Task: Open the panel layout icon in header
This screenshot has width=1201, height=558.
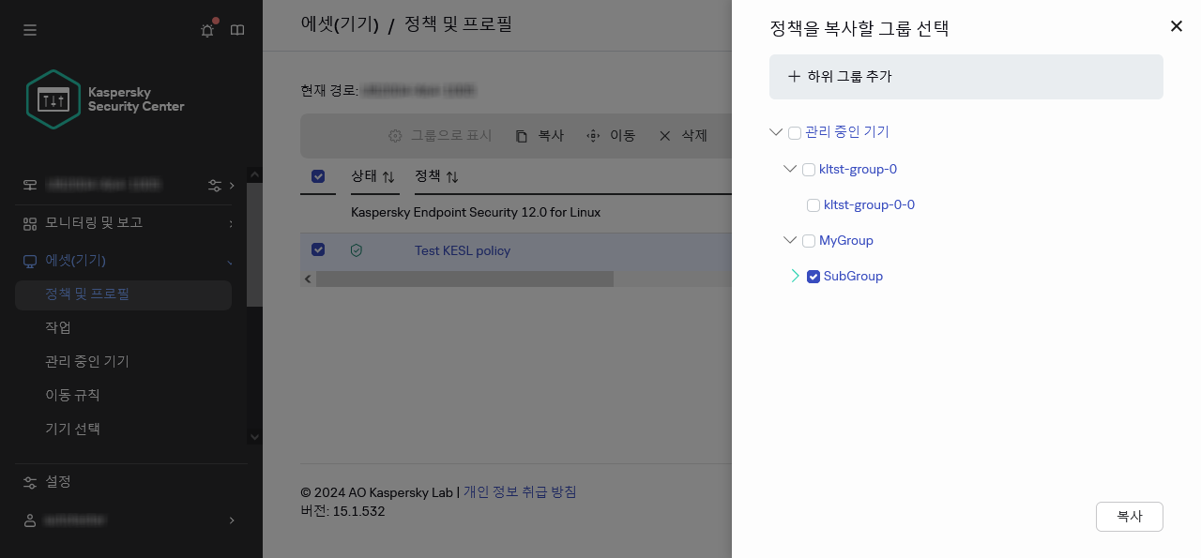Action: (237, 30)
